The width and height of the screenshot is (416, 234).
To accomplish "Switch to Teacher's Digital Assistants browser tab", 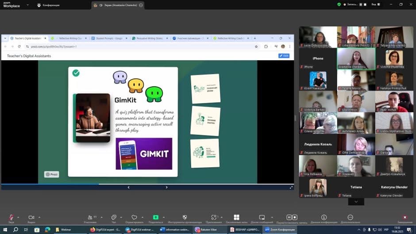I will (x=28, y=38).
